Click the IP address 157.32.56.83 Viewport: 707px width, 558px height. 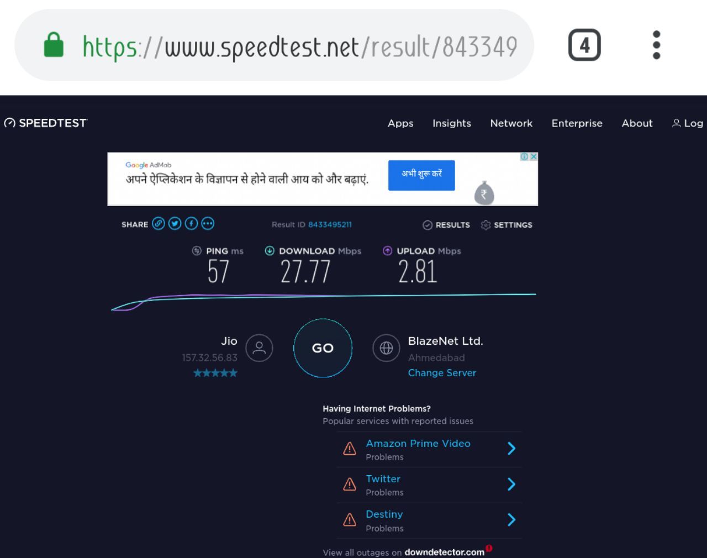coord(209,358)
